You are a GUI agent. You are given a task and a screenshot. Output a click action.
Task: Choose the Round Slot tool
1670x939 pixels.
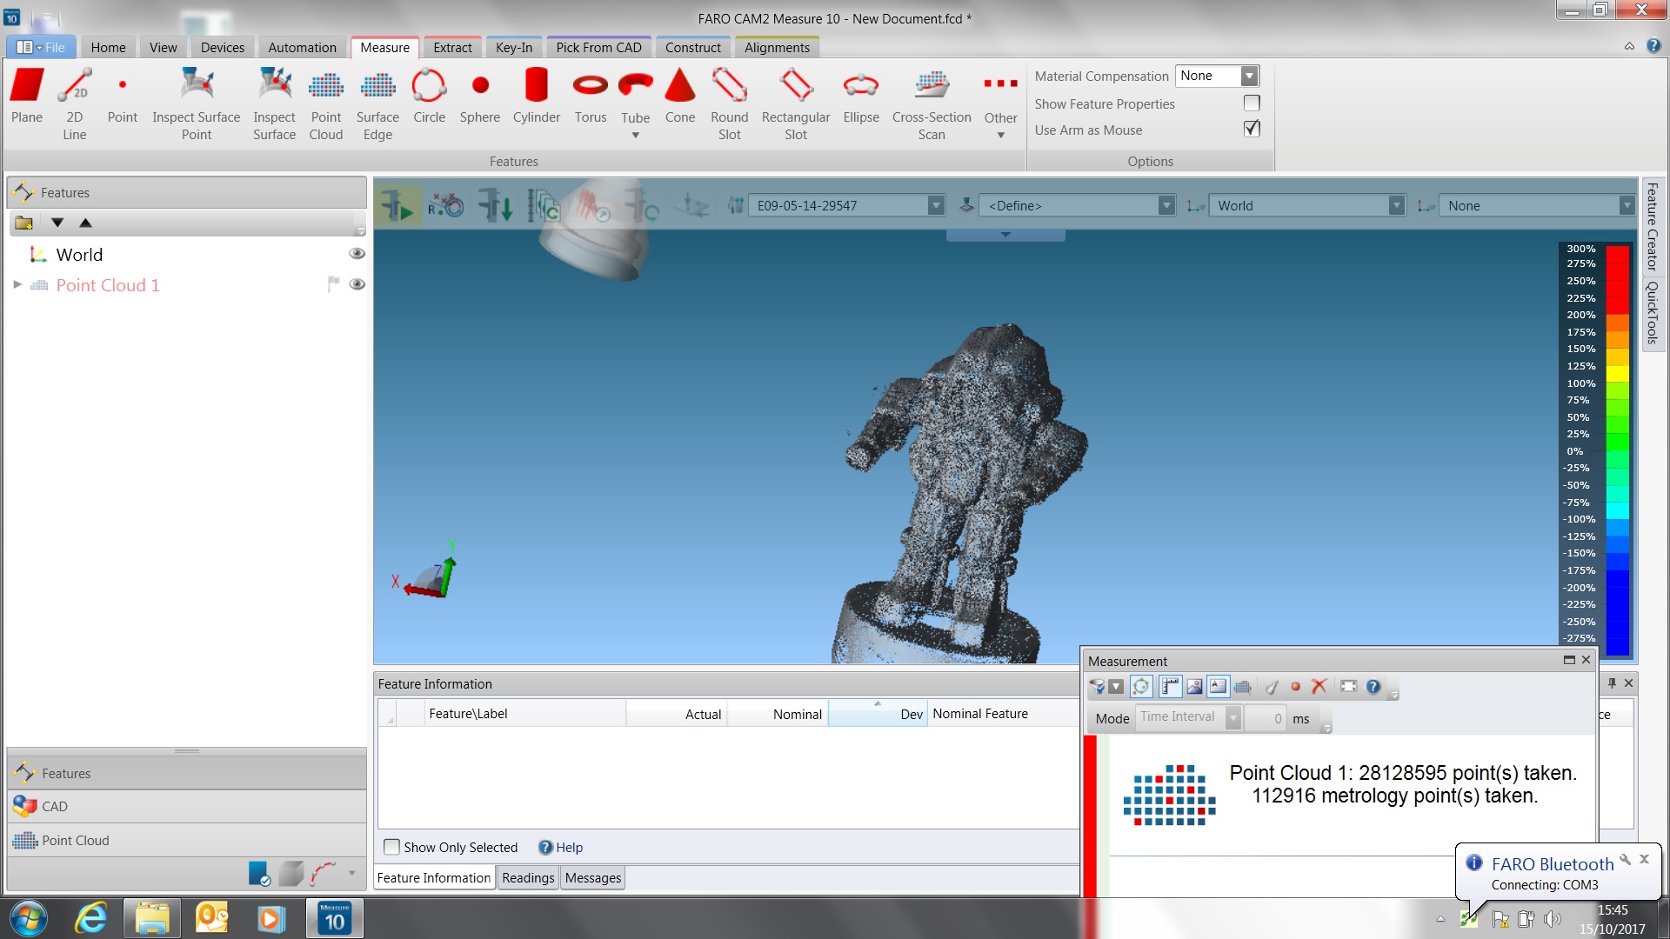[730, 103]
